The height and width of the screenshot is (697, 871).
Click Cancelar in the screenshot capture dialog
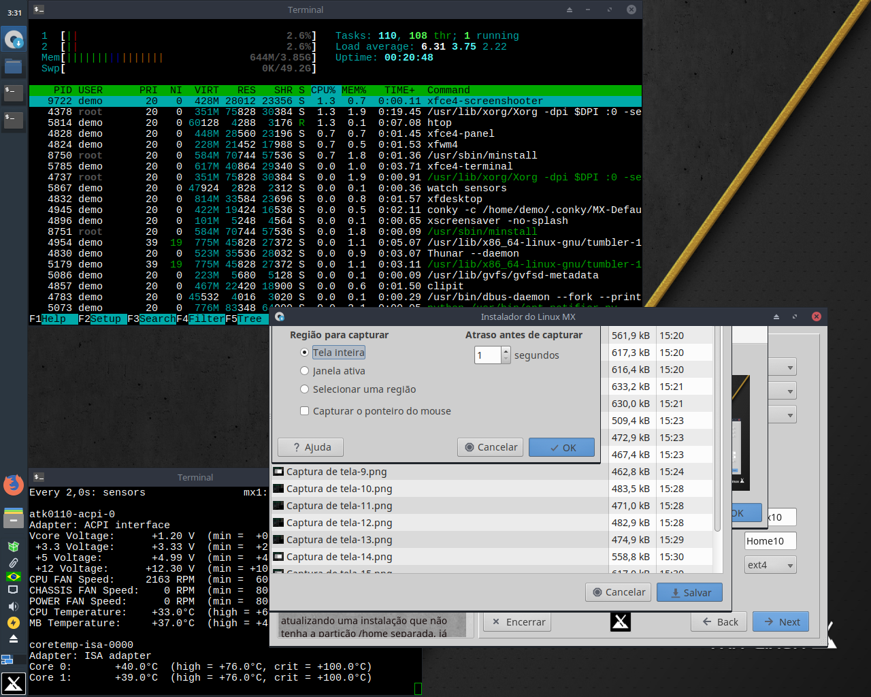pyautogui.click(x=491, y=447)
